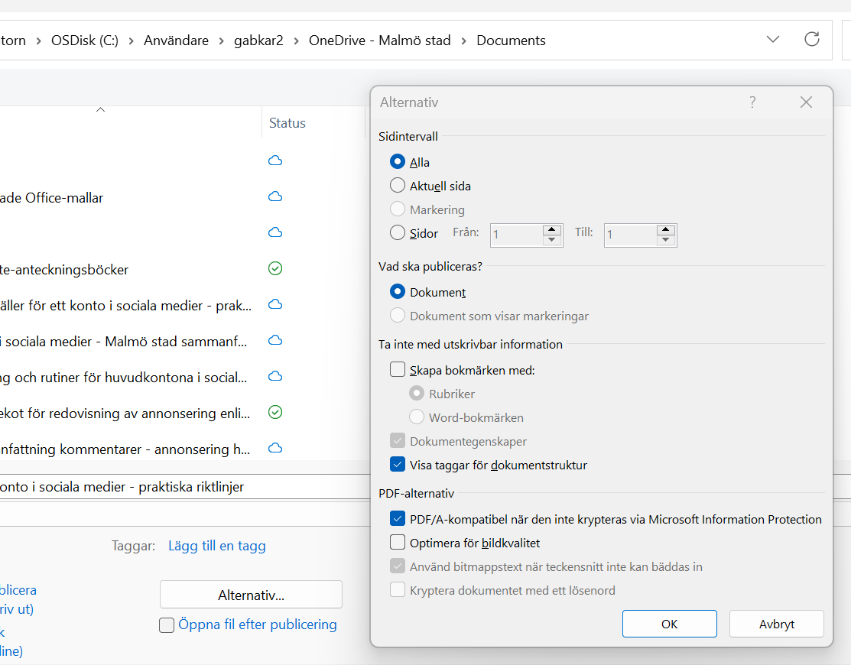Open the address bar history dropdown chevron
Image resolution: width=851 pixels, height=665 pixels.
[x=773, y=40]
